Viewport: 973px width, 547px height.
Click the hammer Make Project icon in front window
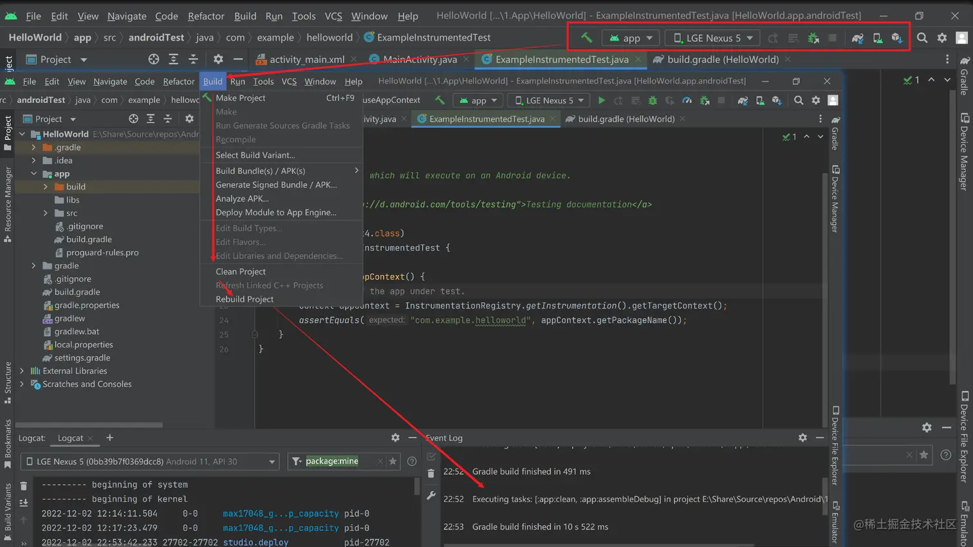pyautogui.click(x=440, y=100)
